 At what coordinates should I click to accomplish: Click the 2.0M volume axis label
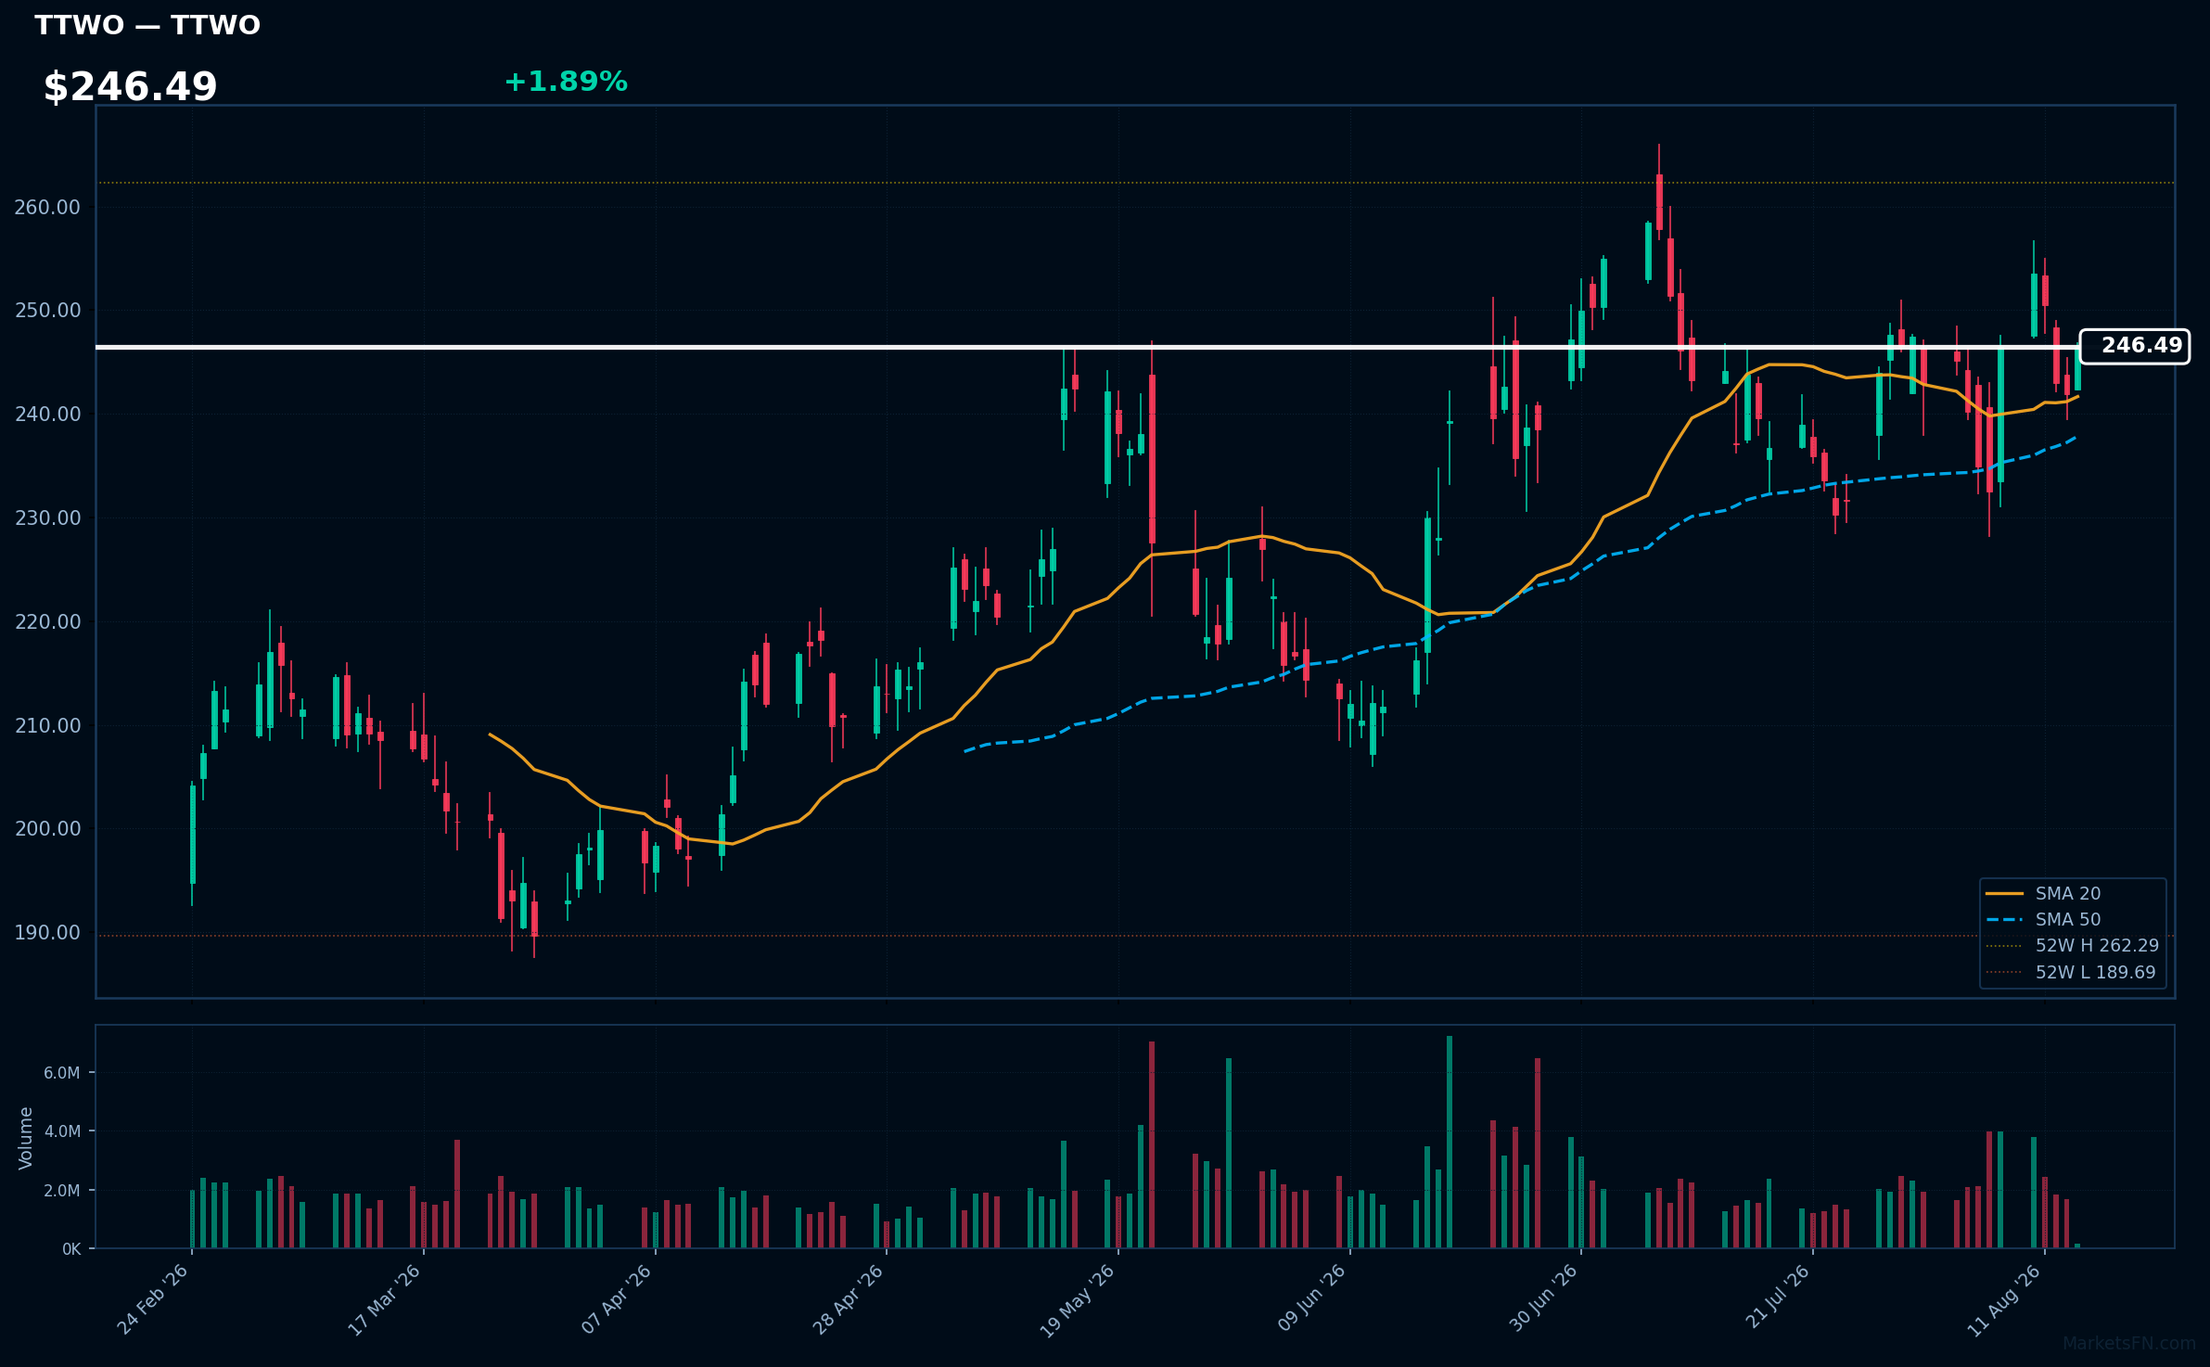(x=62, y=1191)
